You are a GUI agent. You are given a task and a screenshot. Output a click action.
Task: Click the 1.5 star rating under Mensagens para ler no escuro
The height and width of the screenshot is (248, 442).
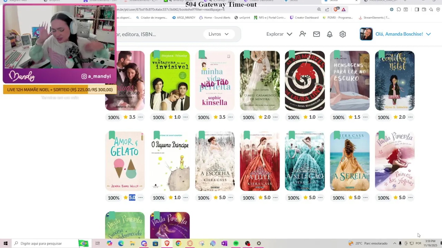tap(354, 117)
